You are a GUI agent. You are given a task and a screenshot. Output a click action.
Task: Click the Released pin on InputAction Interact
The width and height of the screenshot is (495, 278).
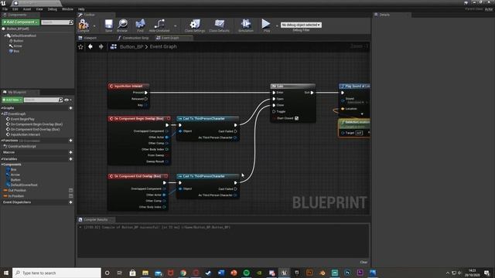click(146, 99)
